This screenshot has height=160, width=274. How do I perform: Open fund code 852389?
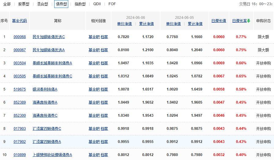pos(20,102)
